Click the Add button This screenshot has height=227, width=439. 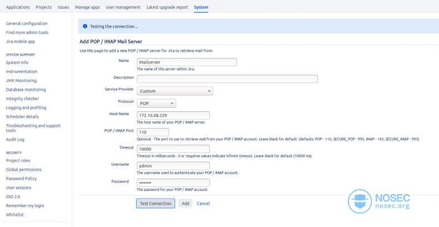tap(186, 204)
